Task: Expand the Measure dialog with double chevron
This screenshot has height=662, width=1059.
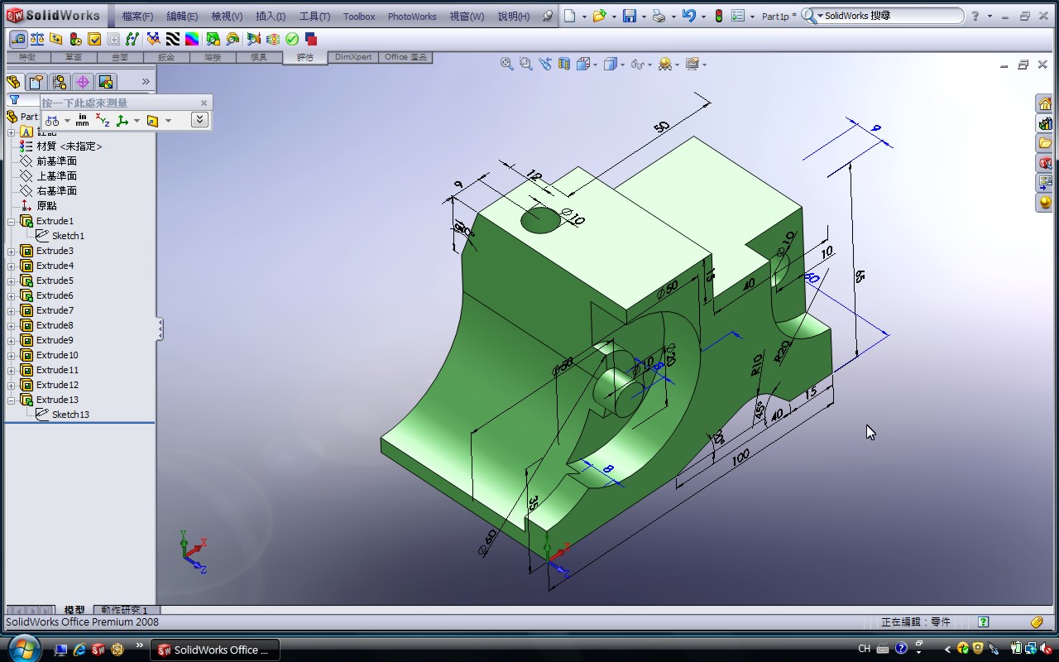Action: click(x=199, y=120)
